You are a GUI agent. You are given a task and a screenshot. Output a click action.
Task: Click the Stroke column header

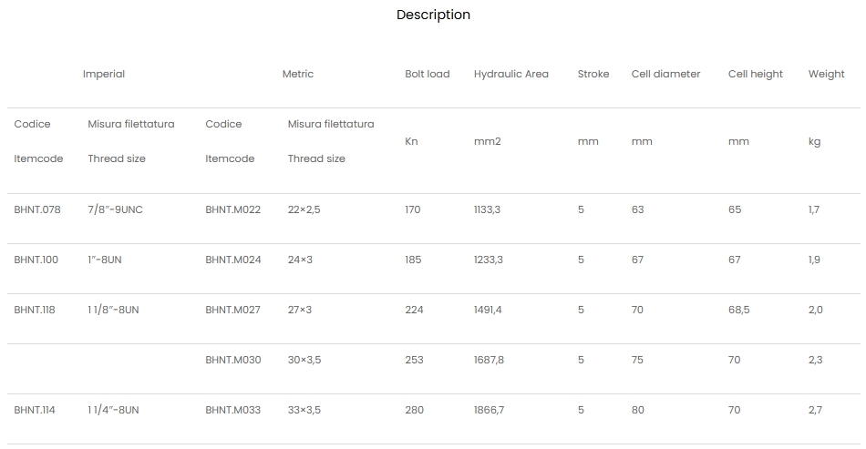(593, 74)
